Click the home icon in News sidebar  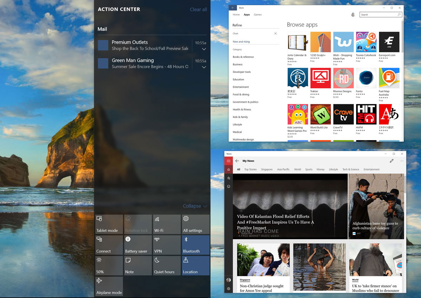click(x=229, y=170)
